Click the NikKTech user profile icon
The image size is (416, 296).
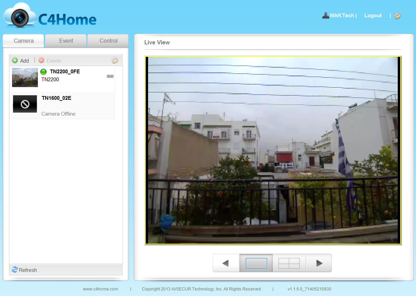(x=325, y=15)
